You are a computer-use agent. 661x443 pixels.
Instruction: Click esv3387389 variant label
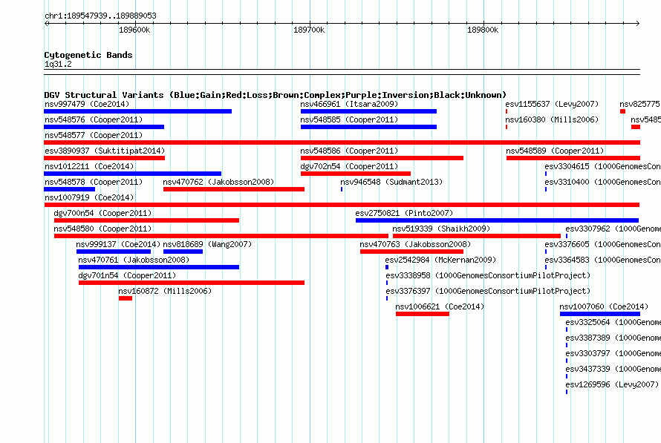(613, 338)
